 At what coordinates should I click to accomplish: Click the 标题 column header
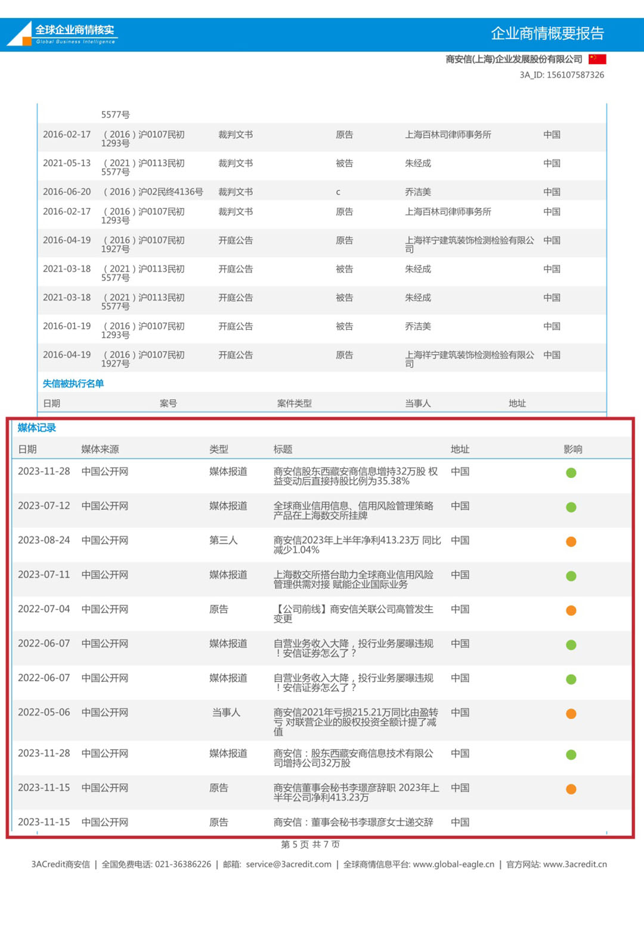point(283,449)
